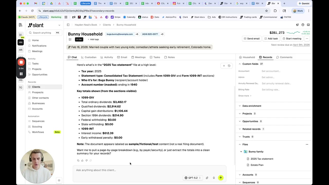The height and width of the screenshot is (185, 329).
Task: Stop the screen recording
Action: [21, 62]
